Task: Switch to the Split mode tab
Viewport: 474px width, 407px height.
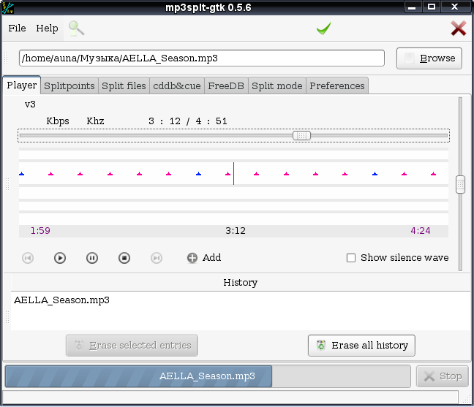Action: click(277, 85)
